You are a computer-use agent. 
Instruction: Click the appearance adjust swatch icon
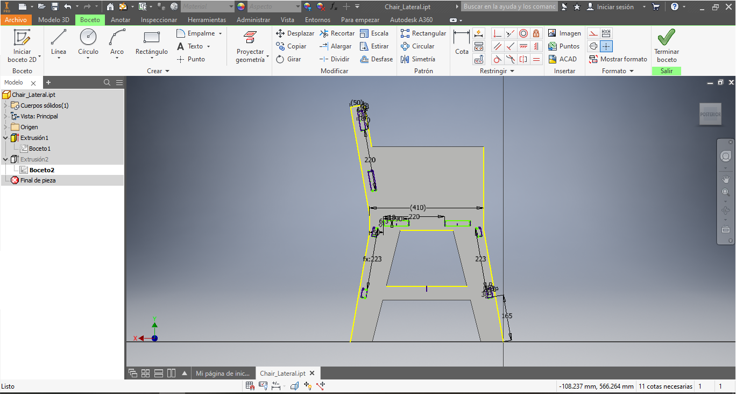(307, 7)
